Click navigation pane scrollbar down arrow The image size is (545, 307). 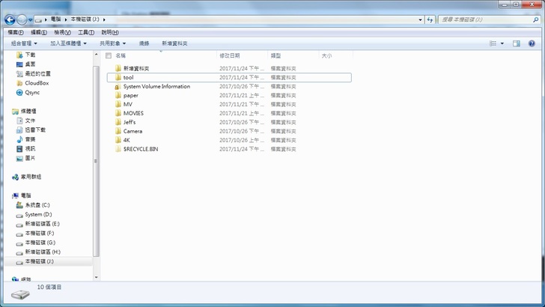[97, 278]
